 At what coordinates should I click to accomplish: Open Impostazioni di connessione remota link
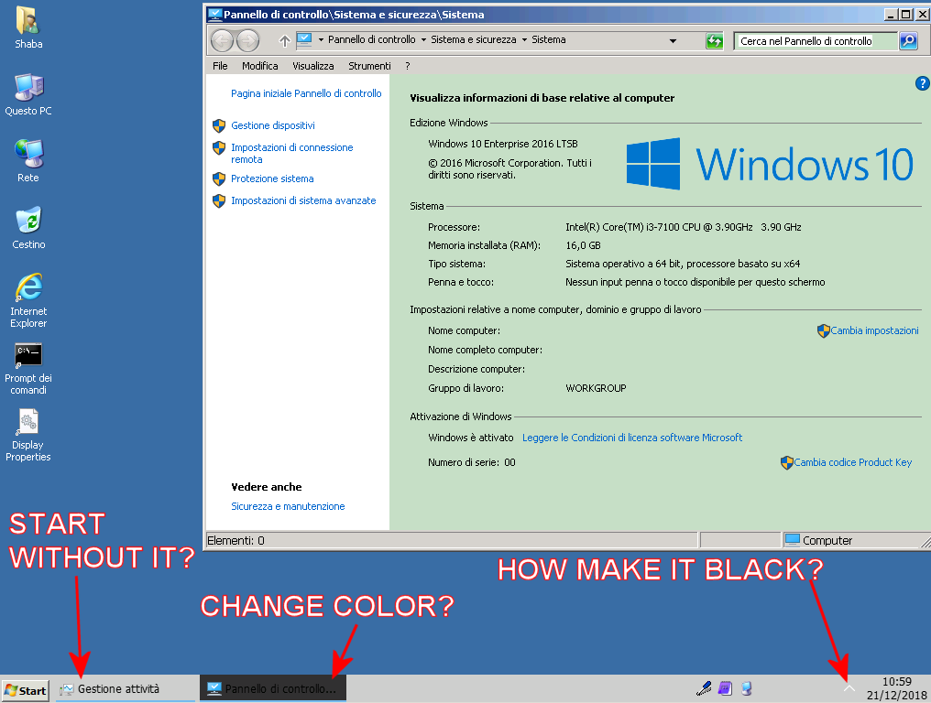291,153
